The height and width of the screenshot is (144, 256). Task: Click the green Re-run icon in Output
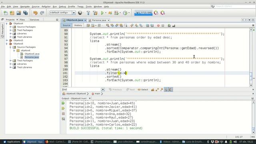(63, 103)
